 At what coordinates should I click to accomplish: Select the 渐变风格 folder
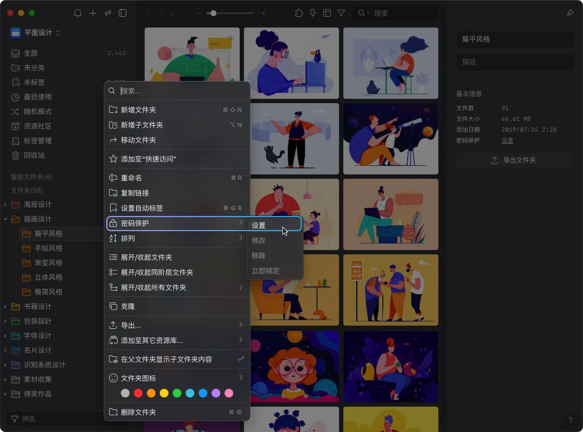(x=48, y=263)
